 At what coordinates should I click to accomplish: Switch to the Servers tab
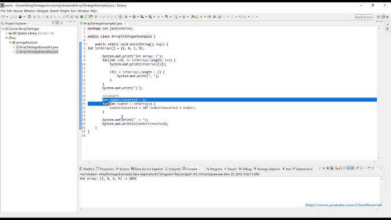click(123, 169)
